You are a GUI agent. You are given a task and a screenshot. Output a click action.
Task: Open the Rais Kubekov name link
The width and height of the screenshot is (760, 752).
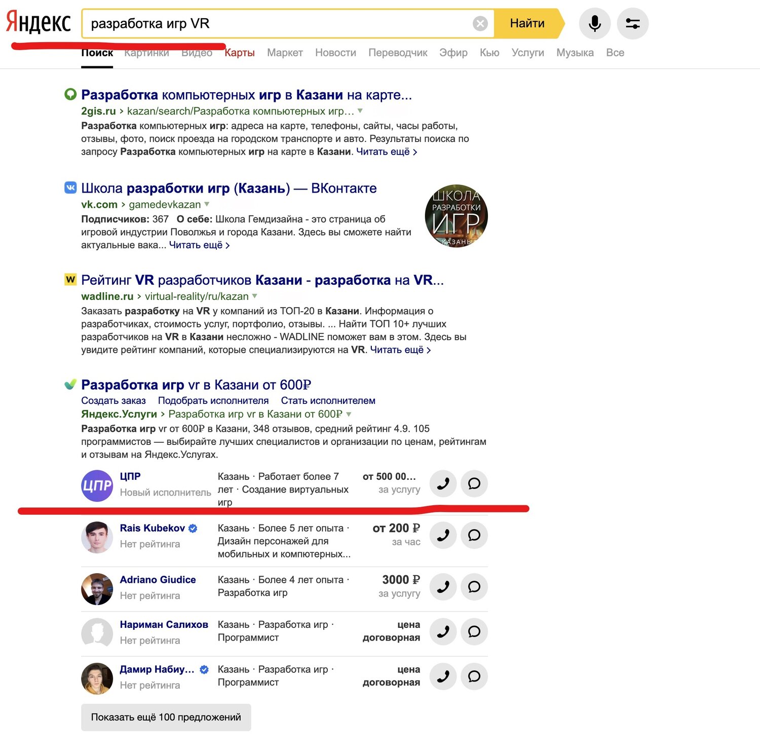(153, 528)
